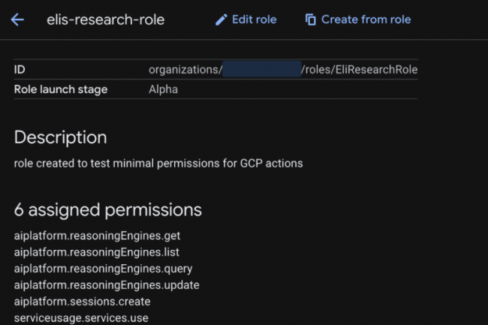Click the aiplatform.sessions.create permission
This screenshot has width=488, height=325.
point(82,302)
